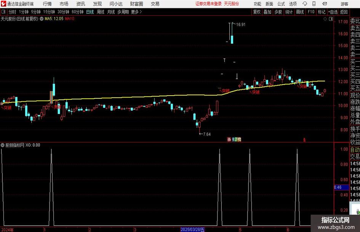Open the envelope messages icon

click(x=325, y=4)
